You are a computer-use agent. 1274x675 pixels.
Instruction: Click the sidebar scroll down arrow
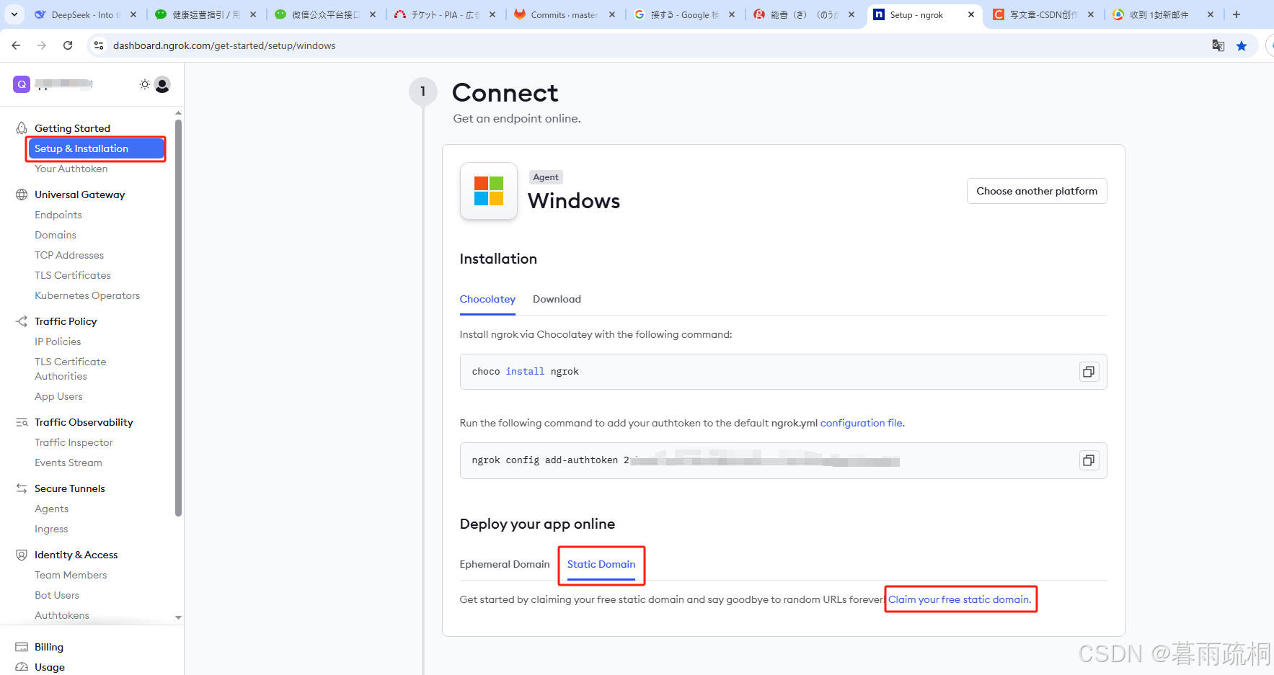click(178, 617)
